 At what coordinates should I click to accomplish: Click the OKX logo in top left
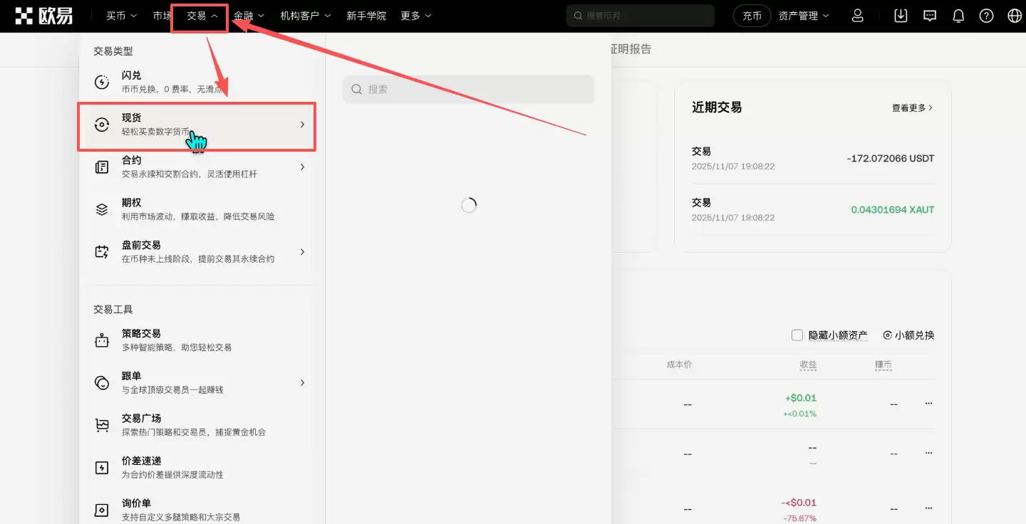pos(44,15)
